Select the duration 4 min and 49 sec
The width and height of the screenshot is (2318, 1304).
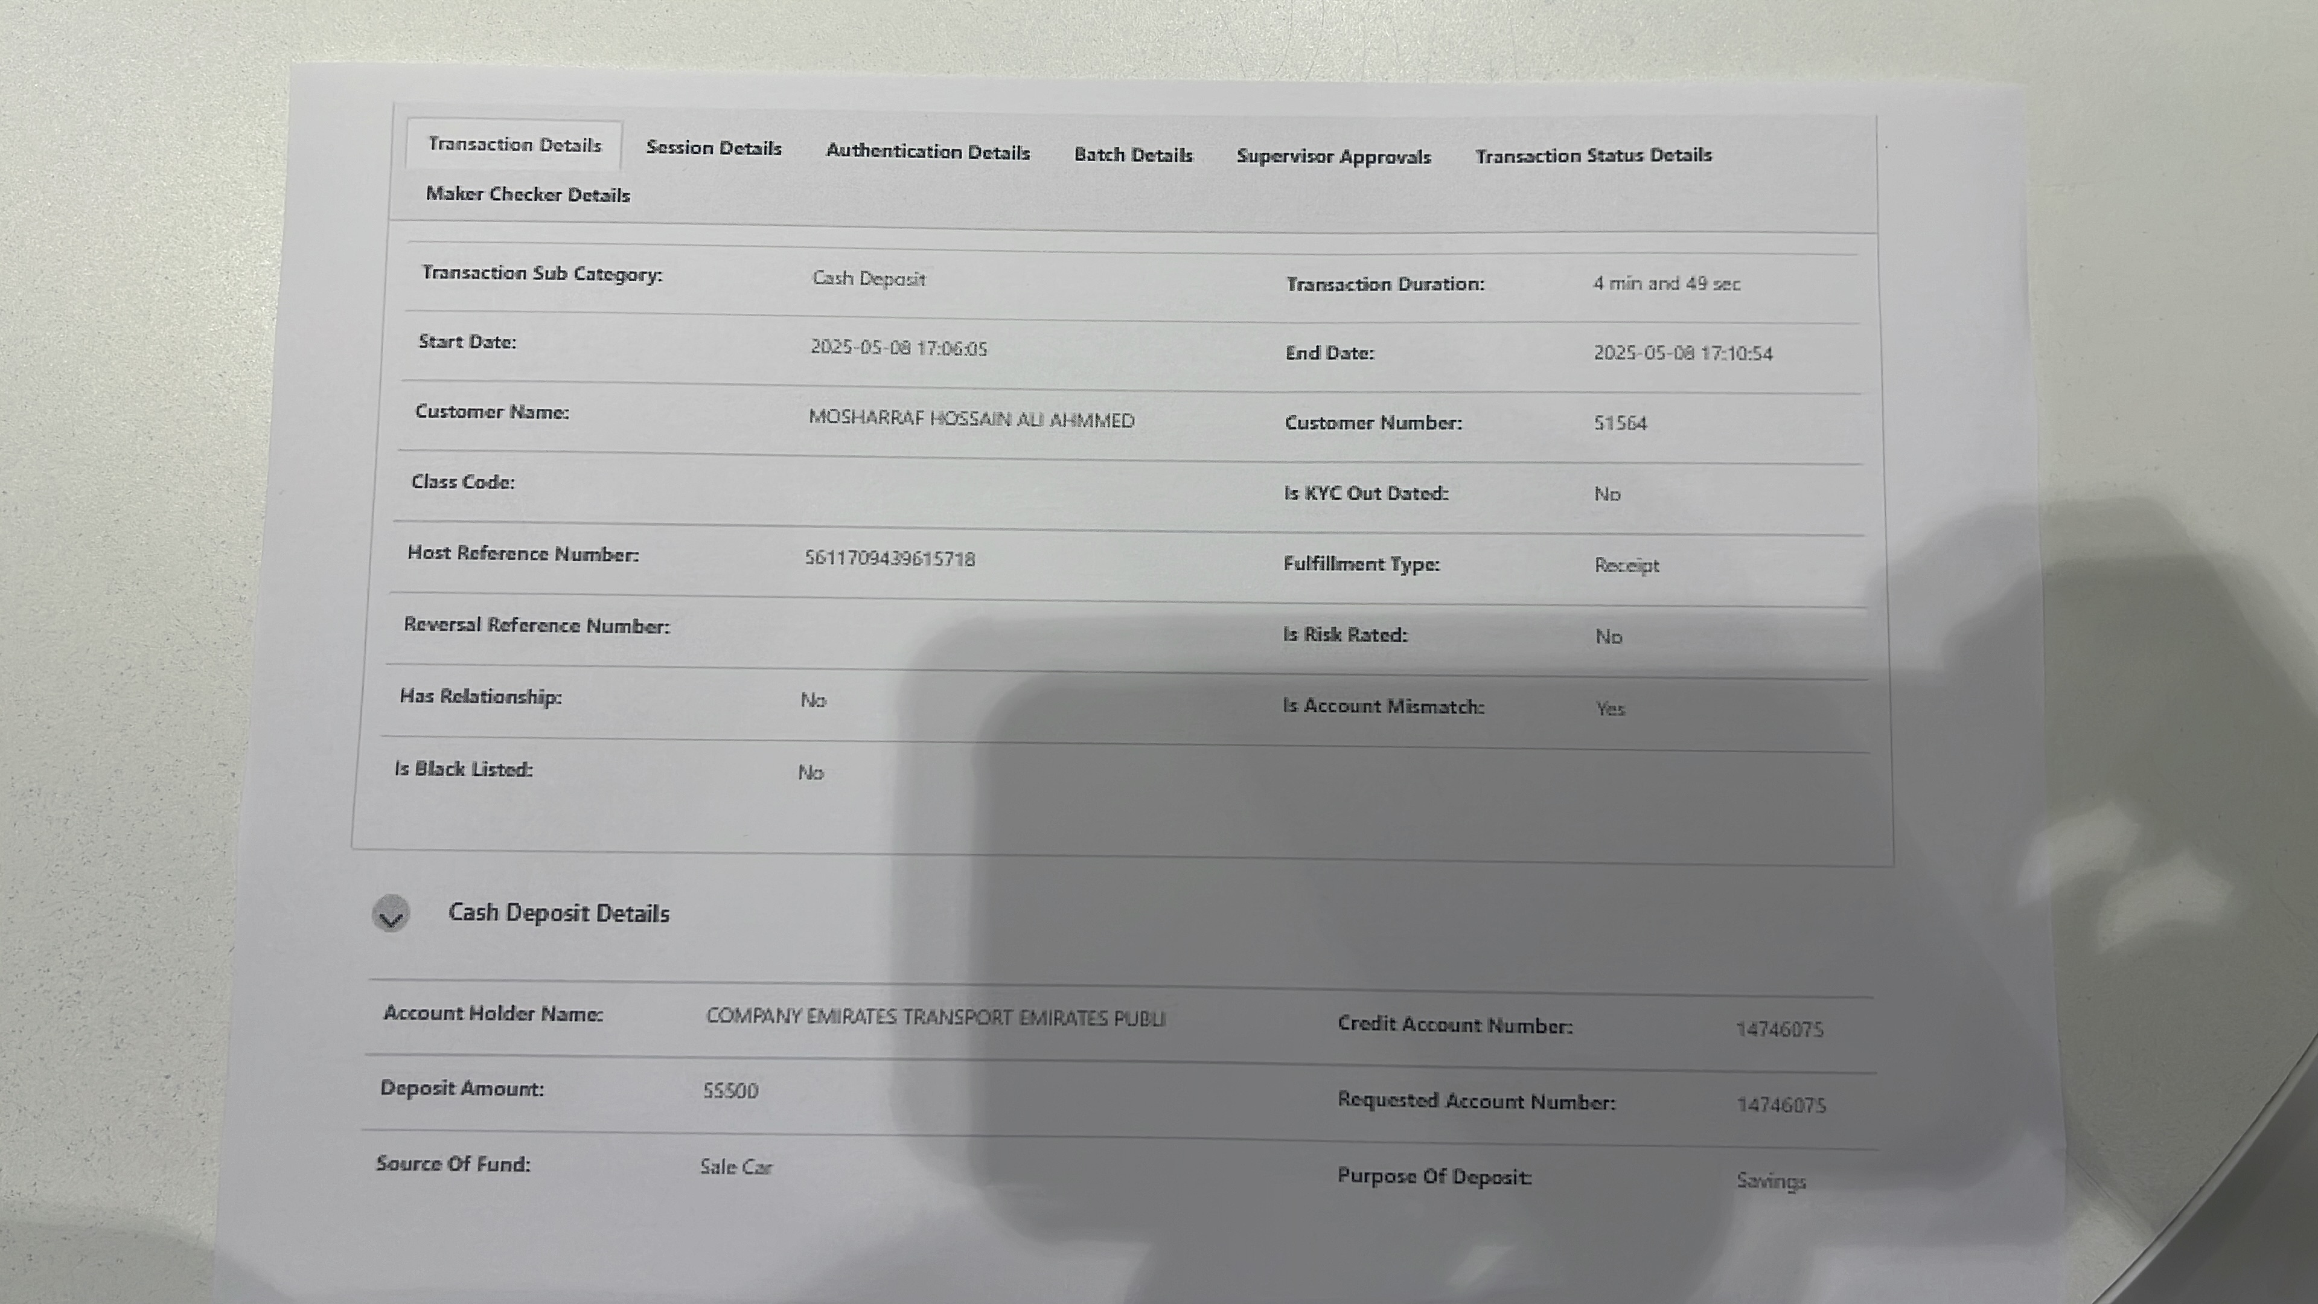pos(1667,284)
